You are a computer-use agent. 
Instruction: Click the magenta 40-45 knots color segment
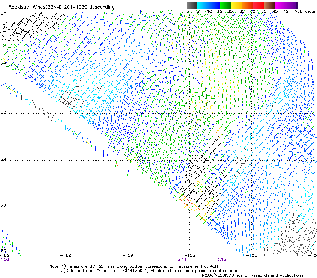click(x=281, y=5)
